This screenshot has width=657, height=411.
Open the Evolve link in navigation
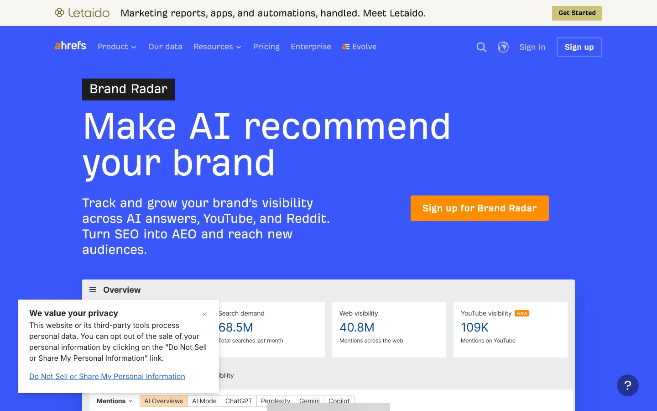[x=360, y=47]
